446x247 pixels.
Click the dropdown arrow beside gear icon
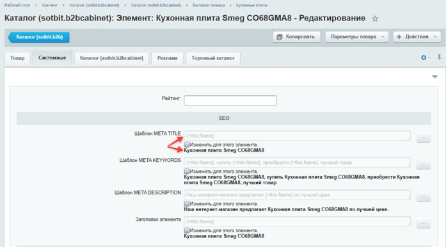tap(430, 58)
